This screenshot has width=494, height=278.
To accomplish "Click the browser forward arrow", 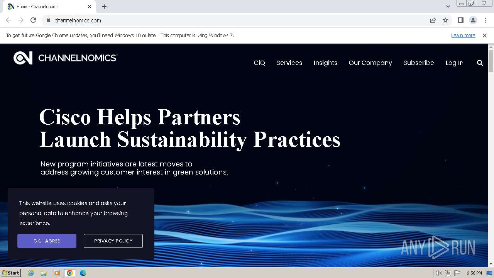I will tap(21, 20).
